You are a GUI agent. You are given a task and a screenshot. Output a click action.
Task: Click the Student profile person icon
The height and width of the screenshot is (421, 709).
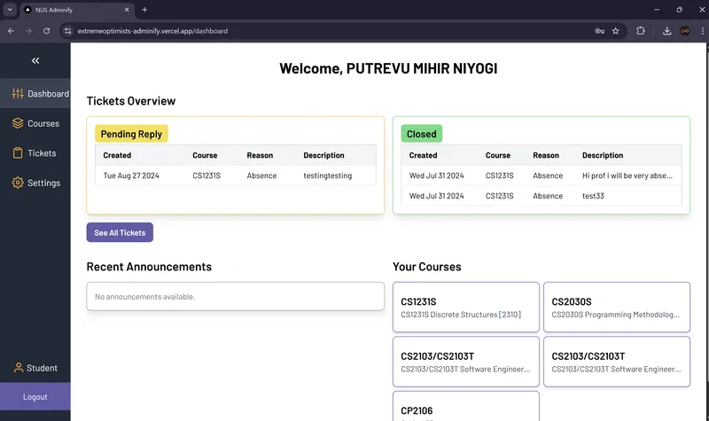coord(18,368)
